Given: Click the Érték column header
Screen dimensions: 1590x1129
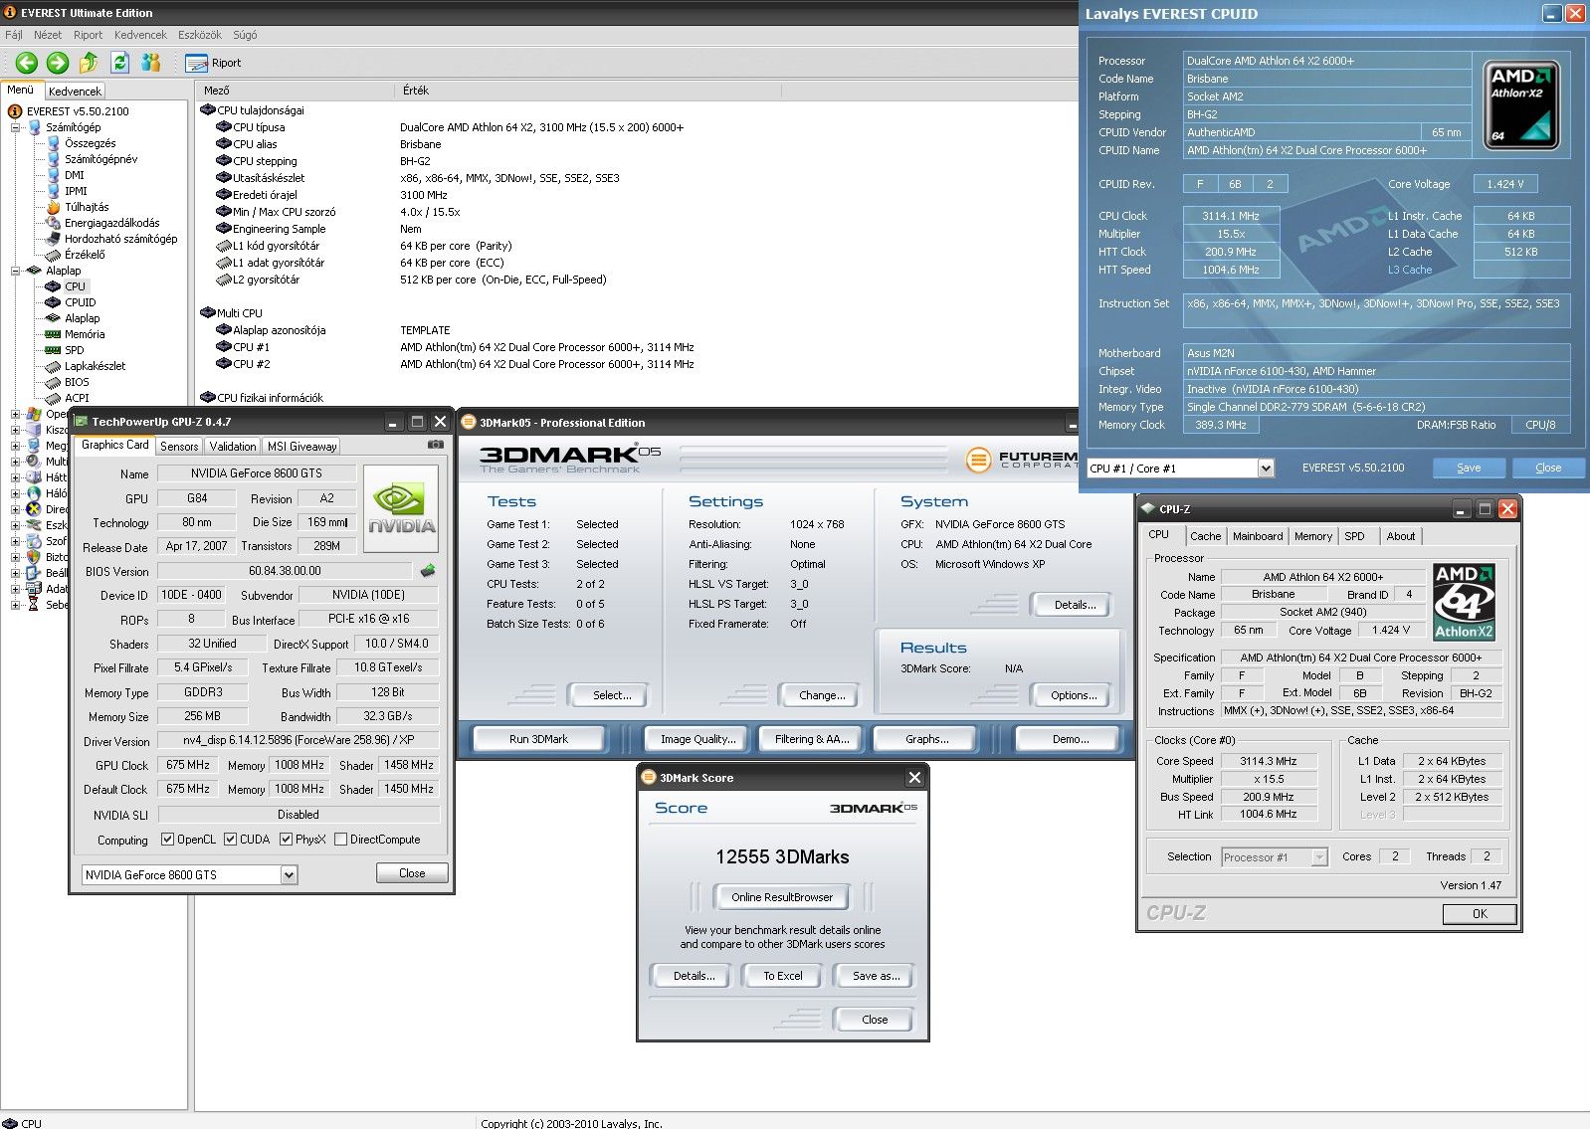Looking at the screenshot, I should (x=587, y=91).
